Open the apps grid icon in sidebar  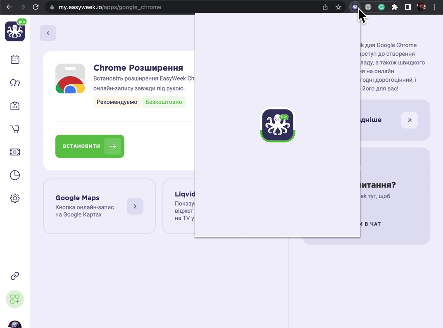pos(15,299)
